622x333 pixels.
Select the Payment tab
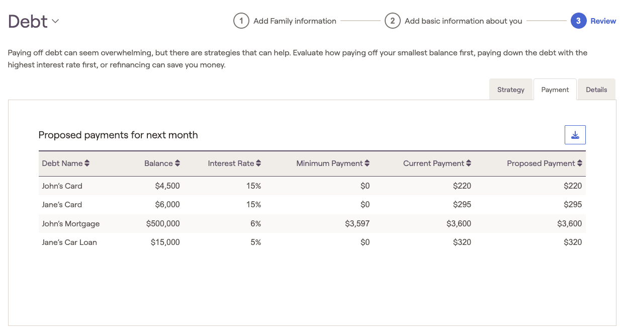pyautogui.click(x=555, y=90)
